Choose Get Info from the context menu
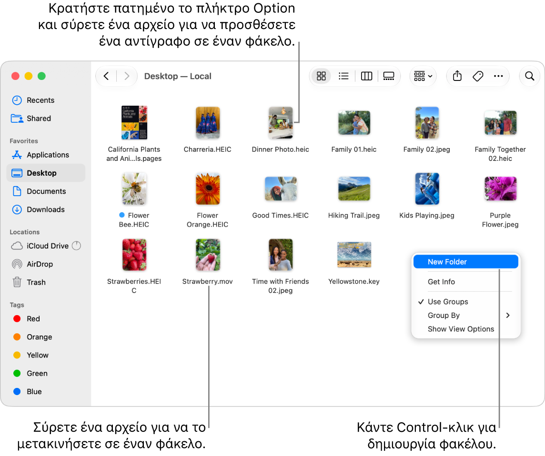This screenshot has height=456, width=545. (466, 282)
